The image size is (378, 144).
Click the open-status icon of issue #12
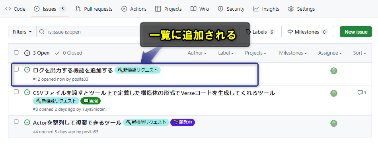click(27, 70)
